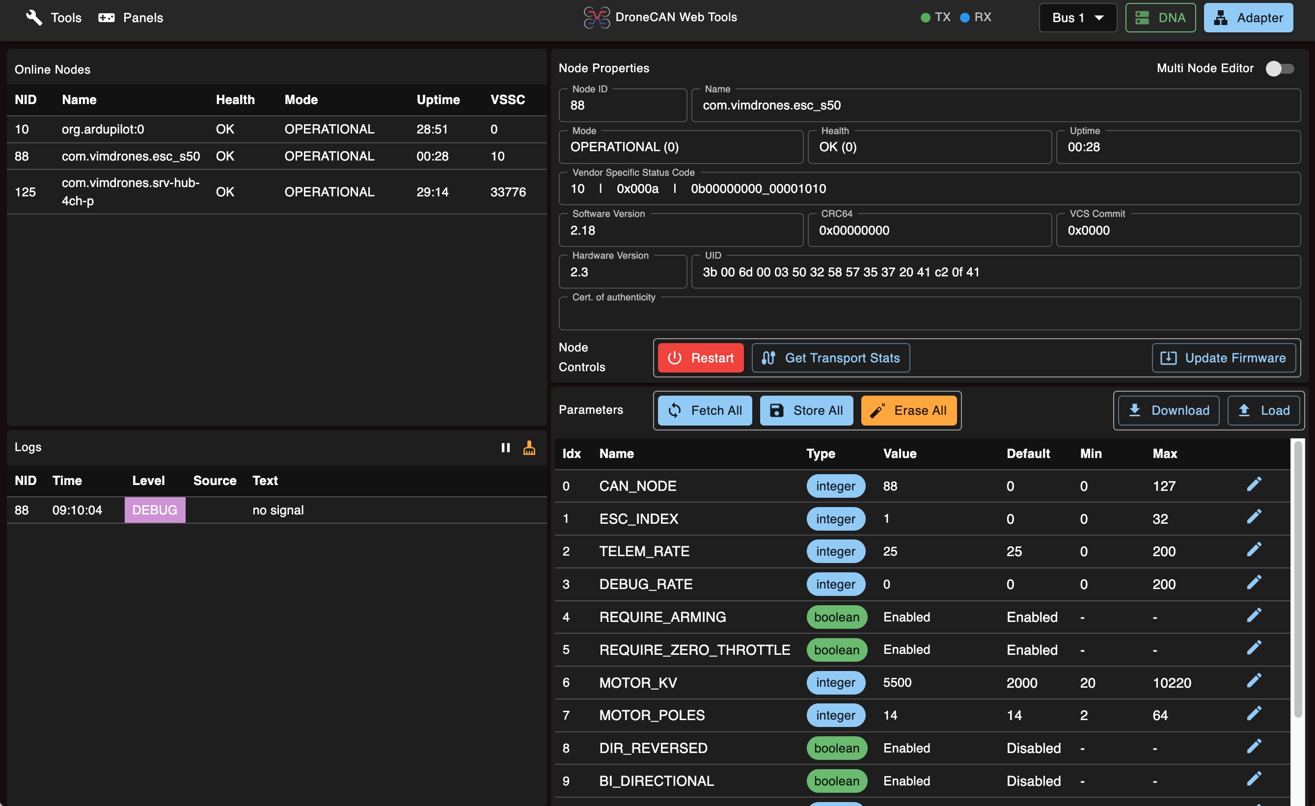Image resolution: width=1315 pixels, height=806 pixels.
Task: Click the RX status indicator
Action: click(x=976, y=17)
